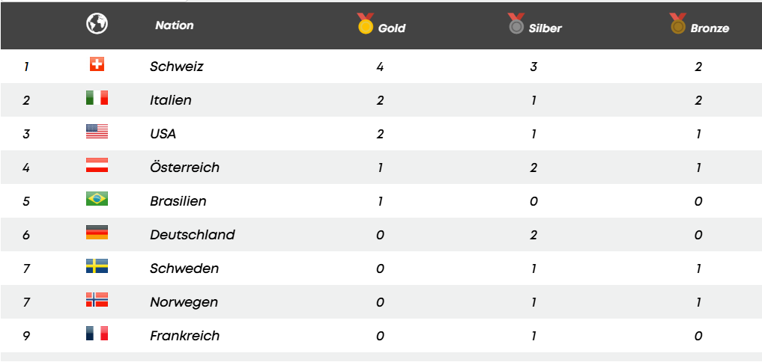Screen dimensions: 762x362
Task: Click the Silber column header label
Action: tap(545, 28)
